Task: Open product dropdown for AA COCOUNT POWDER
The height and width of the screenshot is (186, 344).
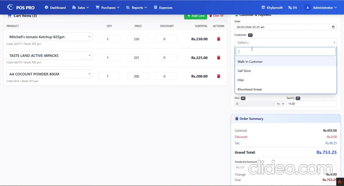Action: tap(49, 74)
